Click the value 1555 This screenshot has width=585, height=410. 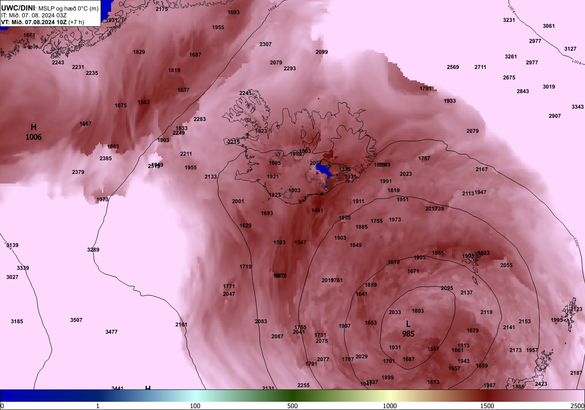(438, 253)
